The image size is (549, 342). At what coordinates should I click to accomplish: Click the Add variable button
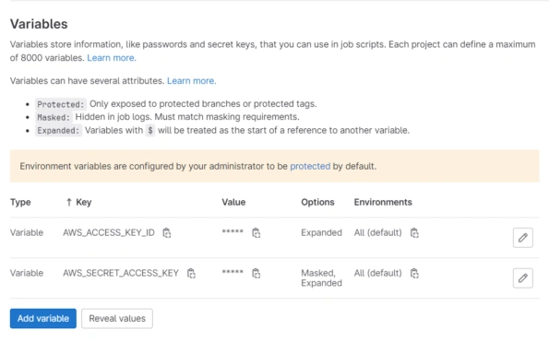[x=43, y=318]
